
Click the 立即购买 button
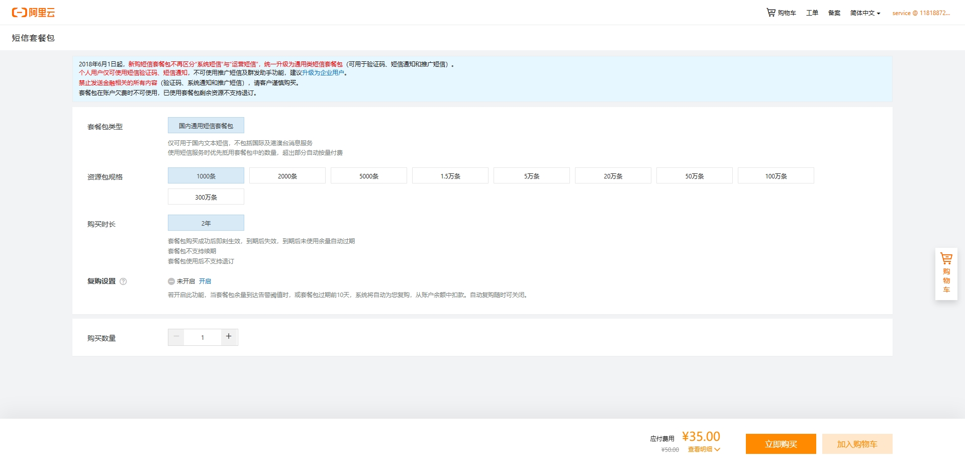781,444
